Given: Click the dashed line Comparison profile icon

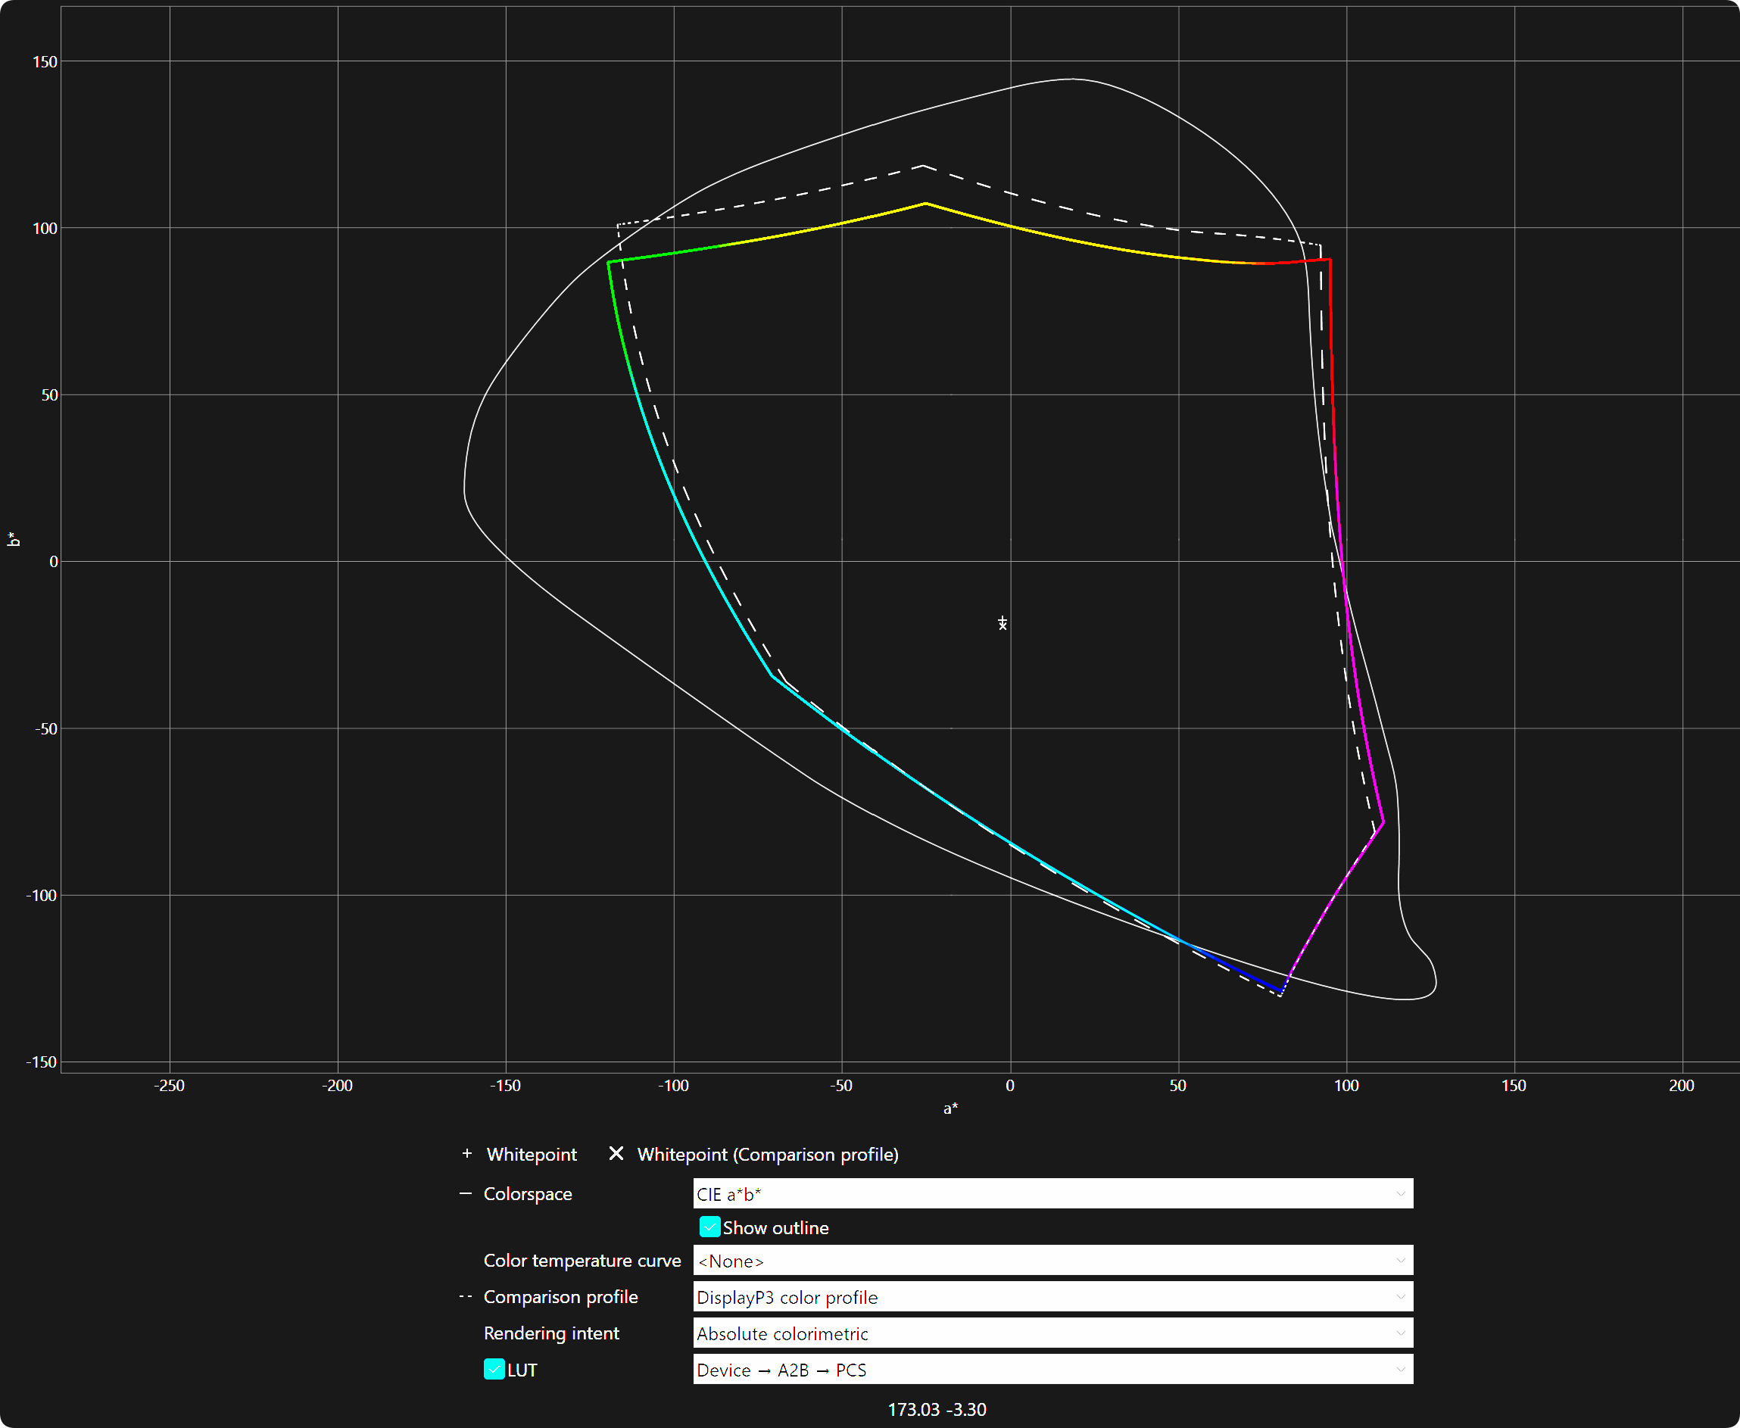Looking at the screenshot, I should (x=466, y=1296).
